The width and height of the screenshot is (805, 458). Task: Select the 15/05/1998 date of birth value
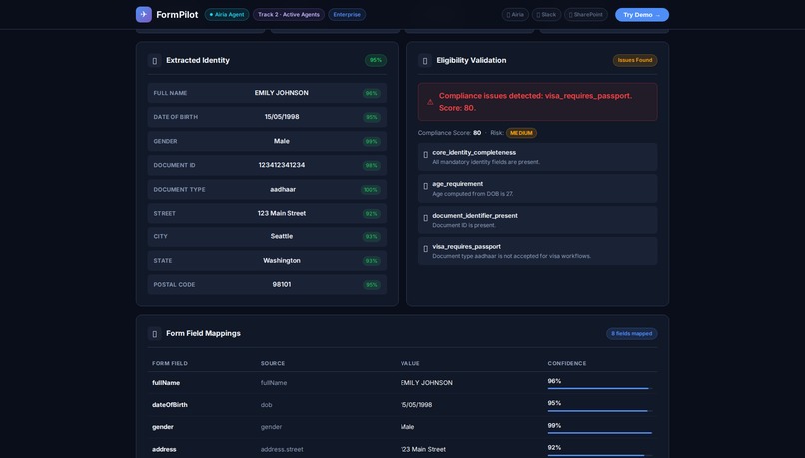[282, 117]
